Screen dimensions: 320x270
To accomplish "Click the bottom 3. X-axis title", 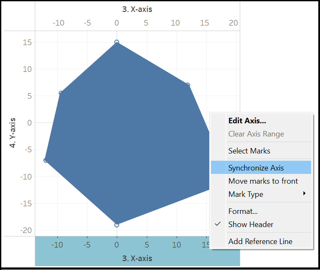I will [x=137, y=258].
